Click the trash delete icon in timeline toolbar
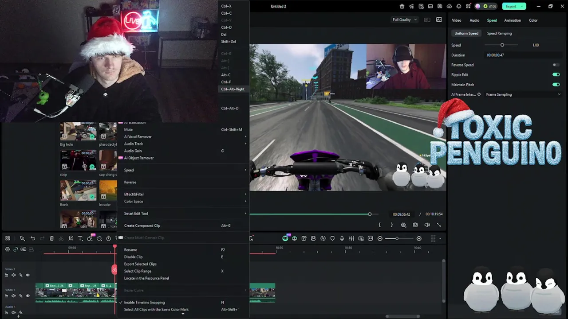Screen dimensions: 568x319 pyautogui.click(x=51, y=238)
